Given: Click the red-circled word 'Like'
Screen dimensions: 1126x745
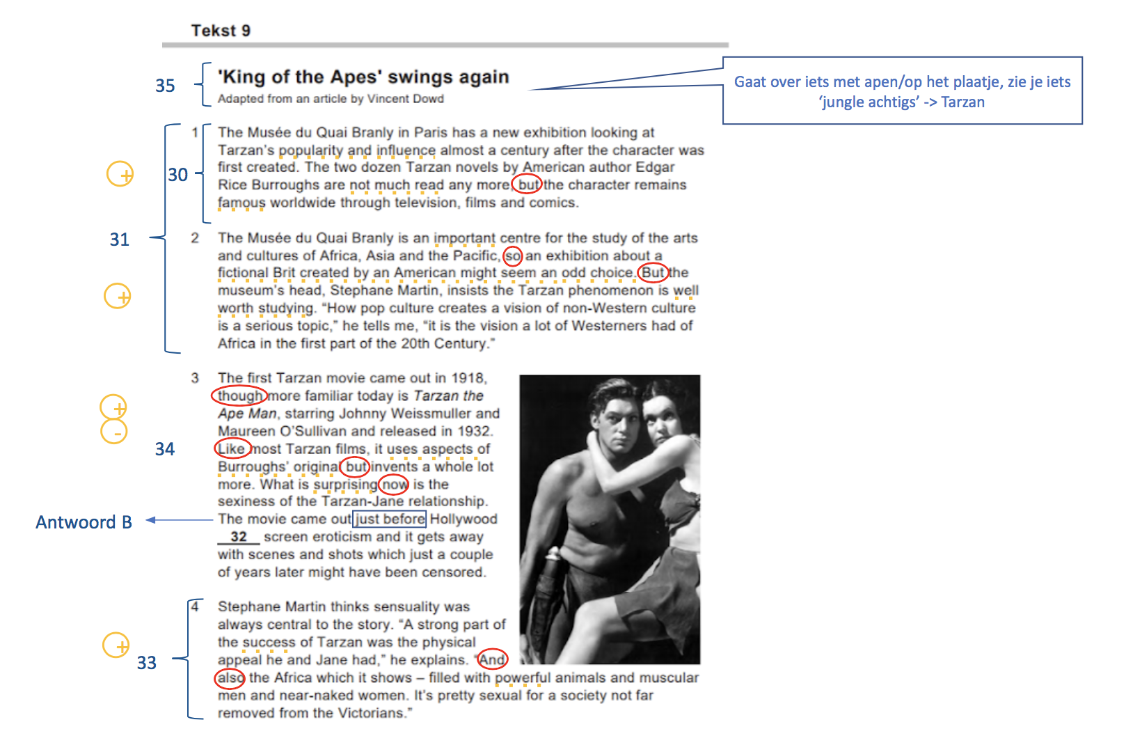Looking at the screenshot, I should pyautogui.click(x=232, y=448).
